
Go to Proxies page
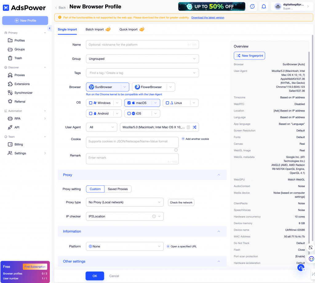click(19, 75)
